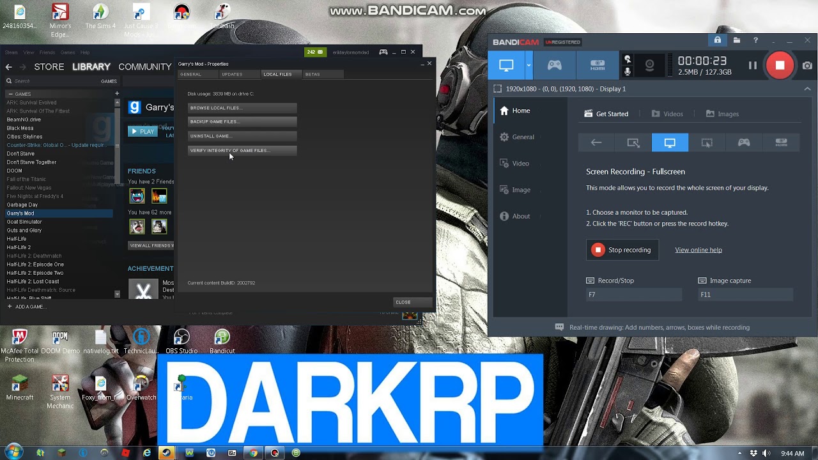
Task: Pause the Bandicam recording
Action: [x=753, y=65]
